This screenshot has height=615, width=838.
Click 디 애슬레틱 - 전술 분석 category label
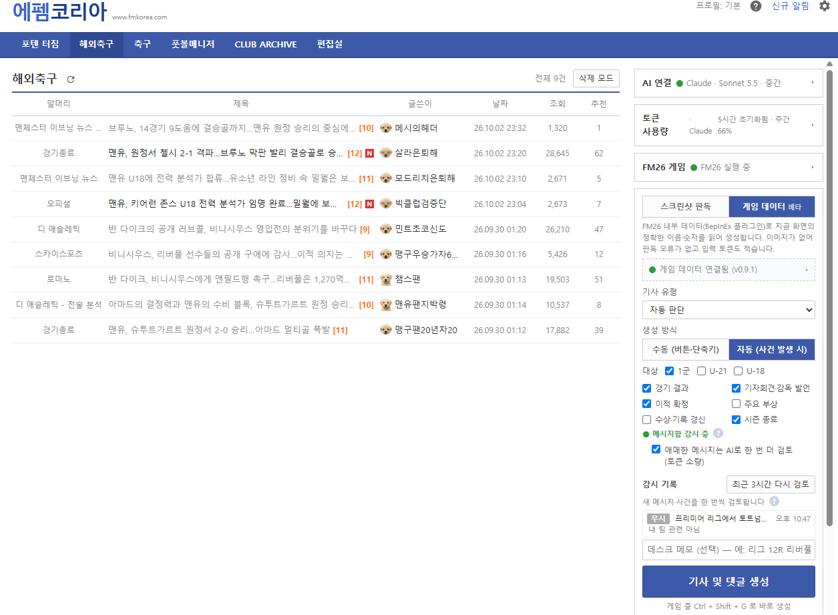click(x=59, y=305)
